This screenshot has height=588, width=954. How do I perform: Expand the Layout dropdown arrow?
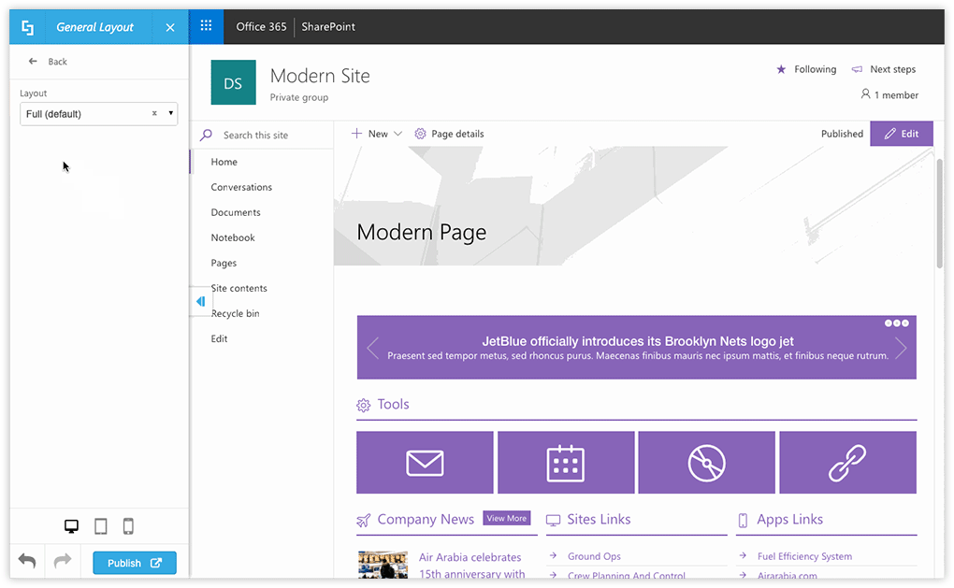coord(171,113)
